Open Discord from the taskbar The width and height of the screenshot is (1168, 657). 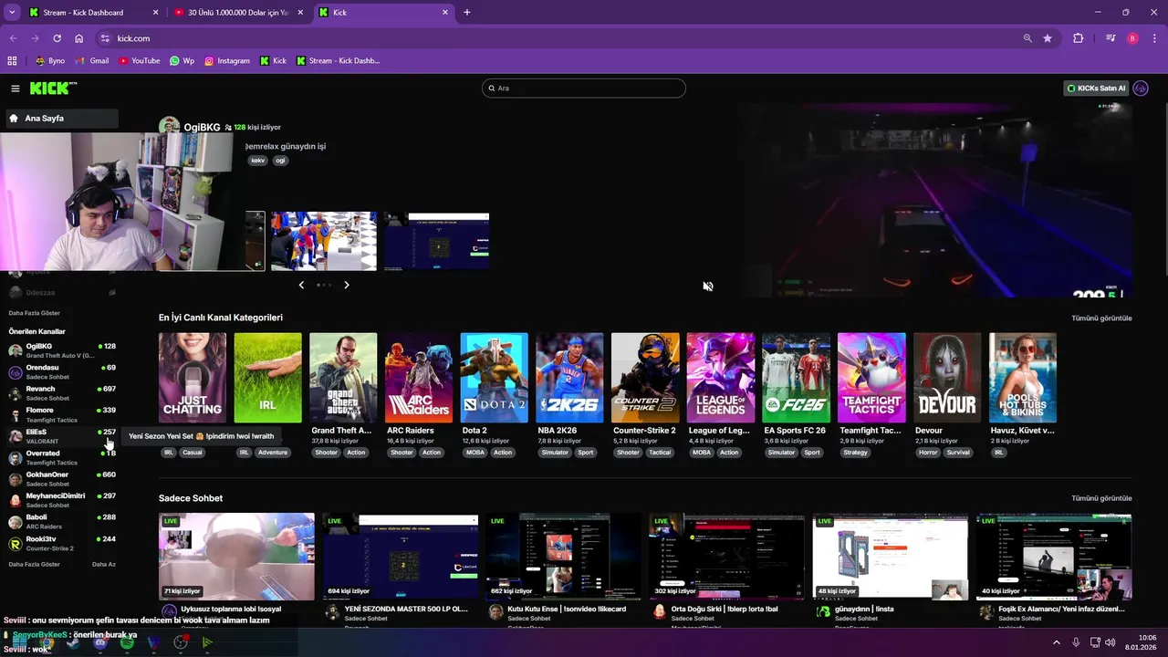pos(100,643)
